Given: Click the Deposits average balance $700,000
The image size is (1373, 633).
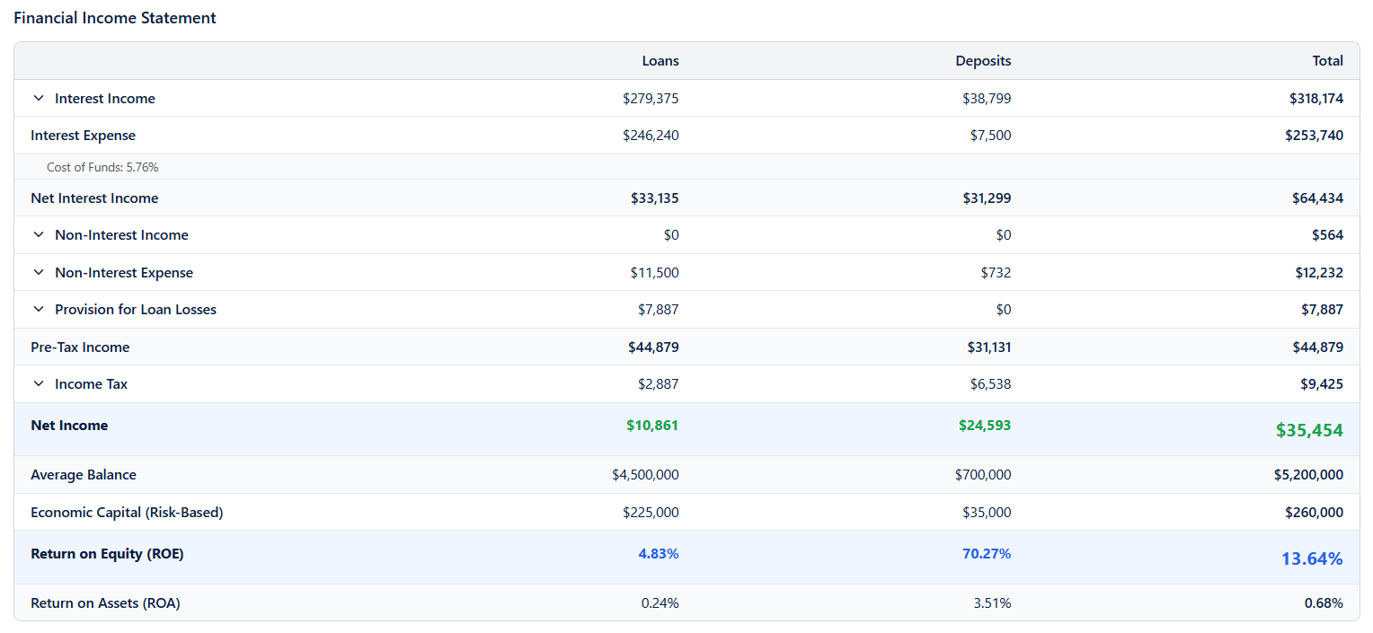Looking at the screenshot, I should point(983,475).
